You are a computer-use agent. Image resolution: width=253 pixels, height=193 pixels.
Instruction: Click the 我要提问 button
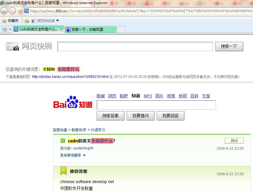pyautogui.click(x=141, y=116)
